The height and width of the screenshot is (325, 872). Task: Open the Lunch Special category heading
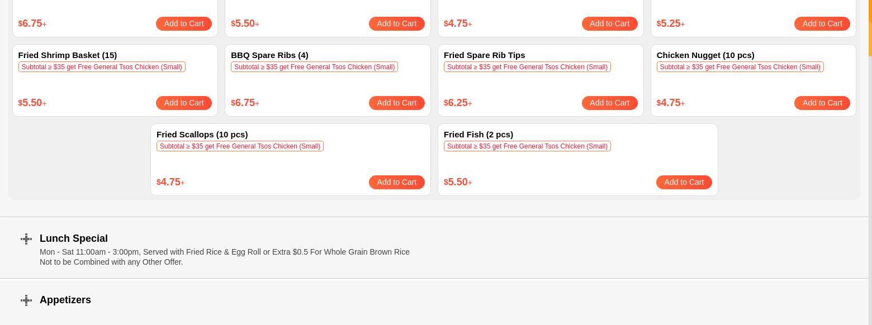coord(74,238)
